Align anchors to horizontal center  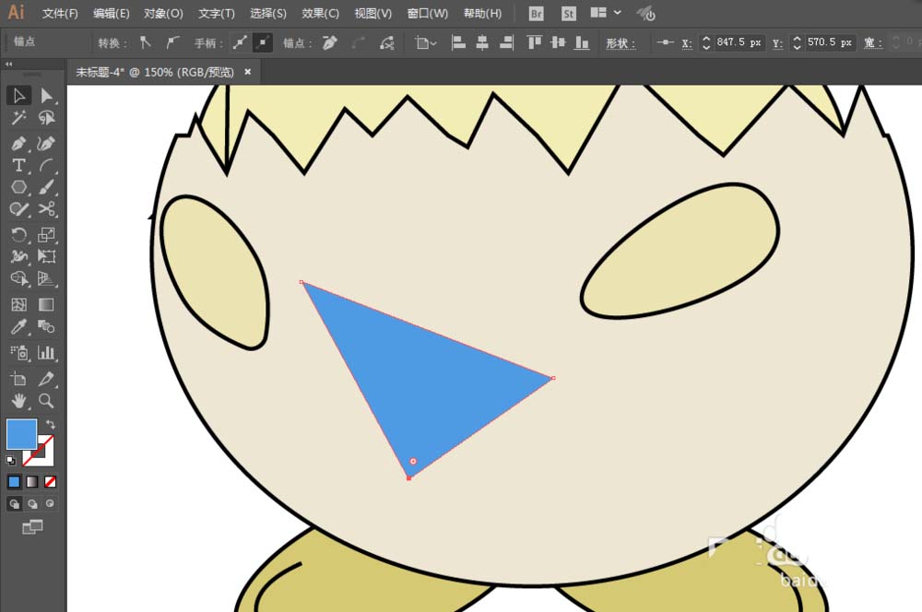[482, 42]
